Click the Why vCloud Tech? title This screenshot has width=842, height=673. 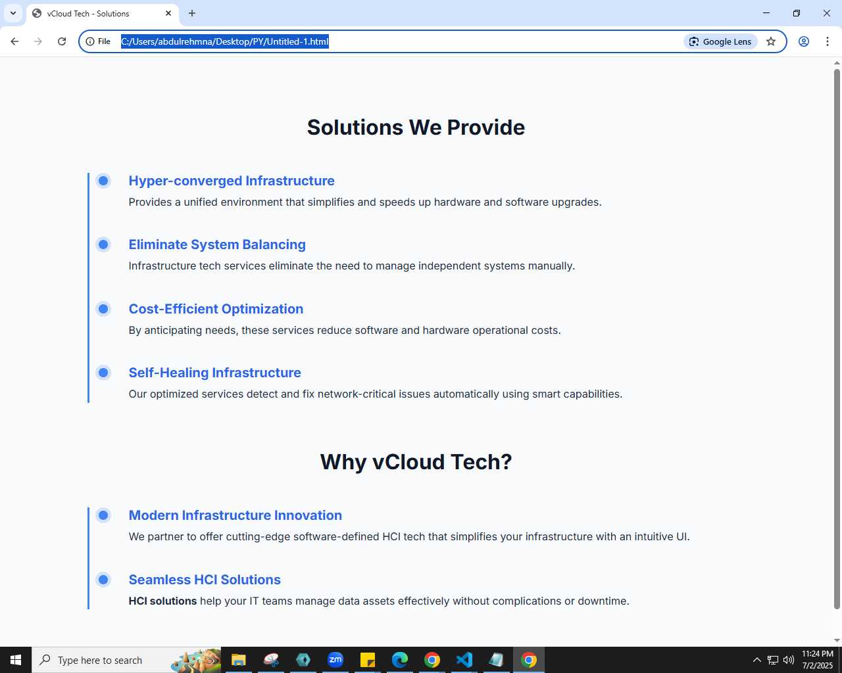[416, 461]
